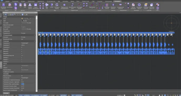Open the JSON data icon
This screenshot has width=181, height=96.
25,5
